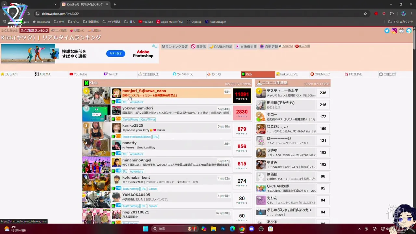Open ランキング設定 ranking settings

(x=175, y=46)
